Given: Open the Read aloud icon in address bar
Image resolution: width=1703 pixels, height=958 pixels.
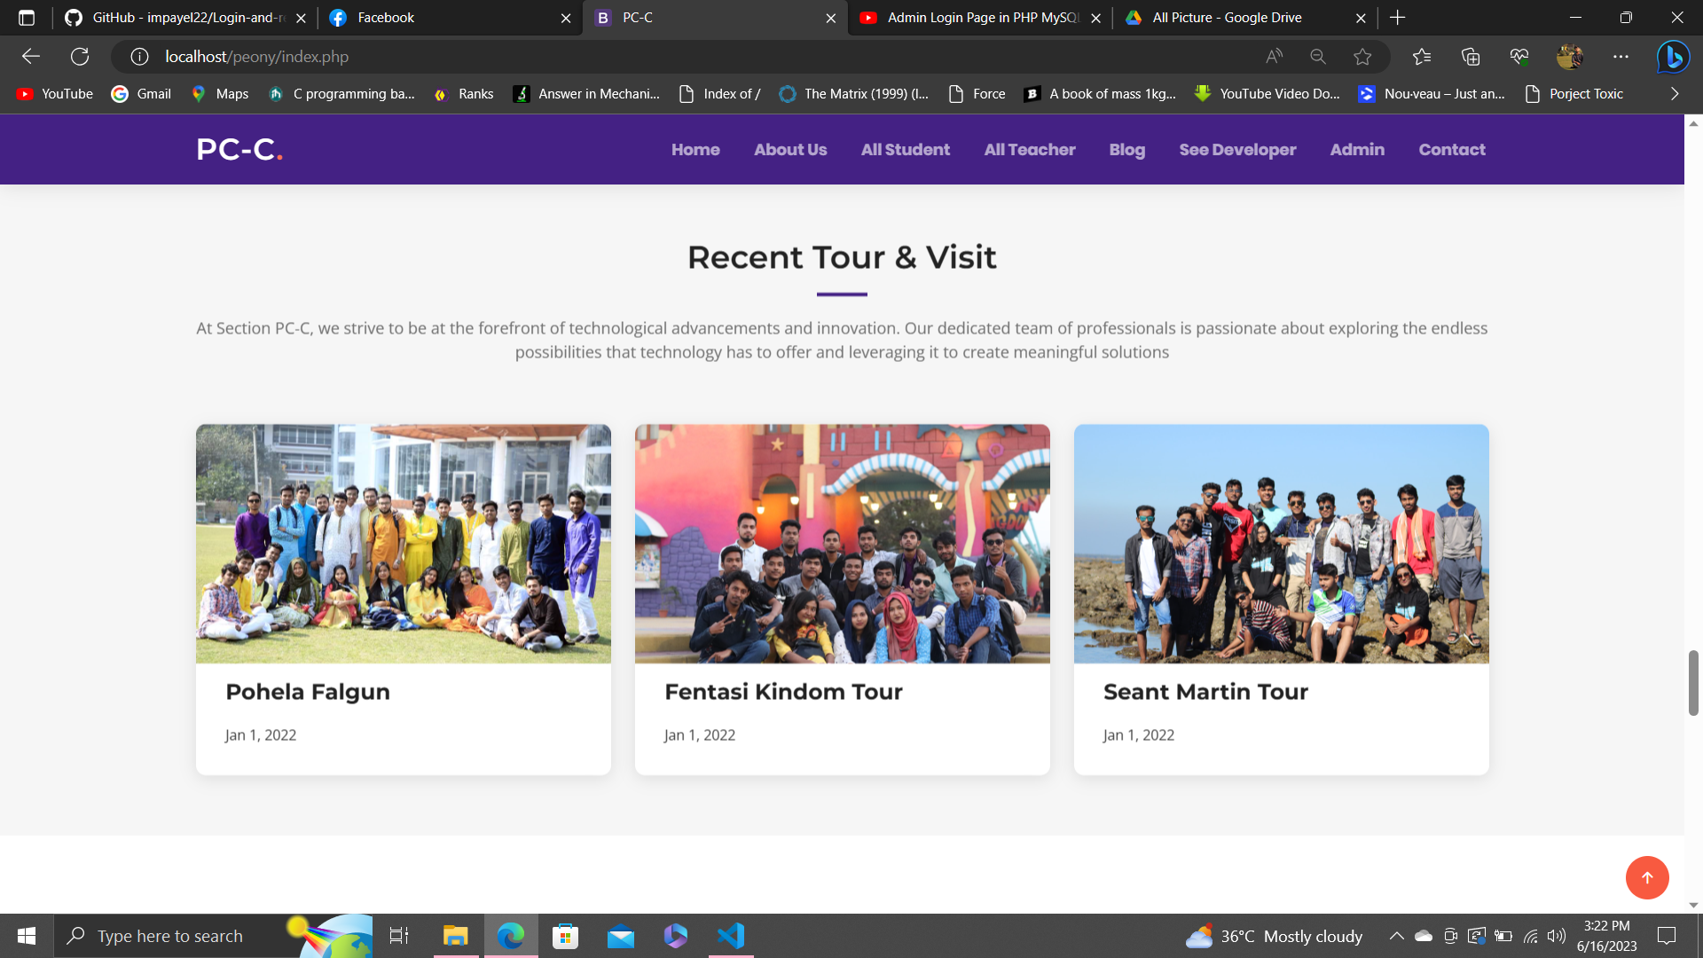Looking at the screenshot, I should click(1274, 57).
